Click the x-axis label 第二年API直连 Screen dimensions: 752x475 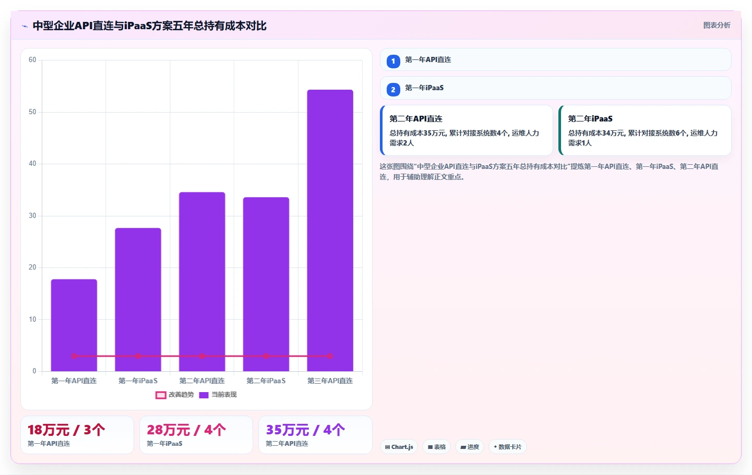coord(202,381)
